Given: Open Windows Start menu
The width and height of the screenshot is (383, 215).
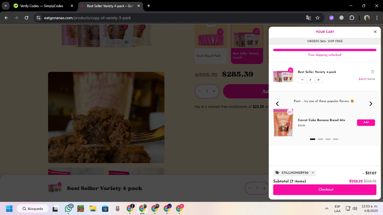Looking at the screenshot, I should [x=9, y=209].
